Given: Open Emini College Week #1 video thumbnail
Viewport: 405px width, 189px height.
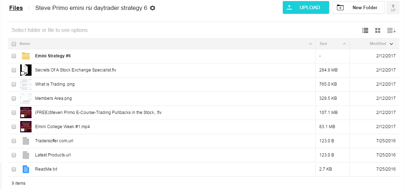Looking at the screenshot, I should tap(26, 127).
